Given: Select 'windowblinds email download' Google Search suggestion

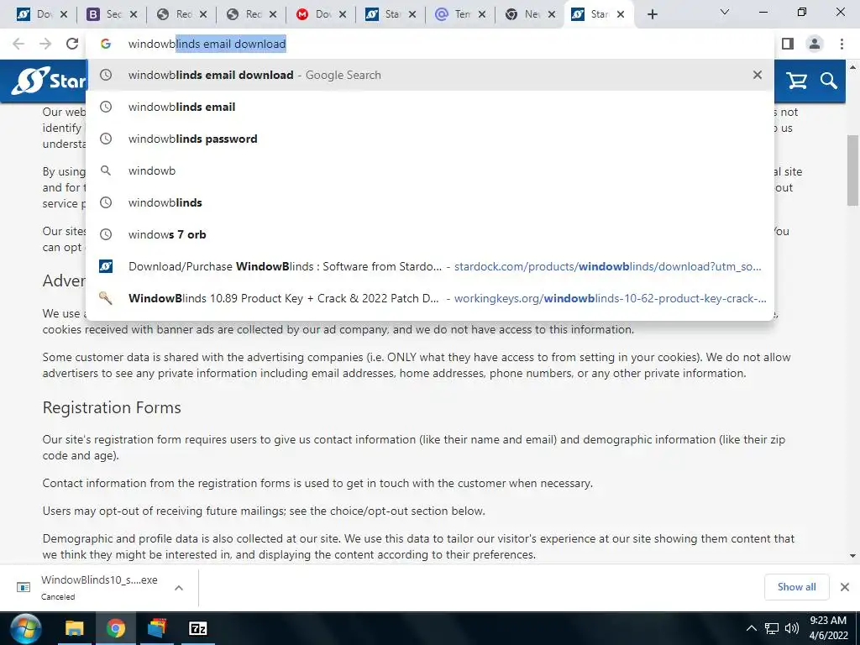Looking at the screenshot, I should coord(430,75).
